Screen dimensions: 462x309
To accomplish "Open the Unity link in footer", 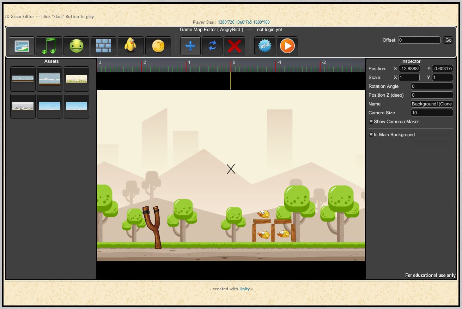I will 244,289.
